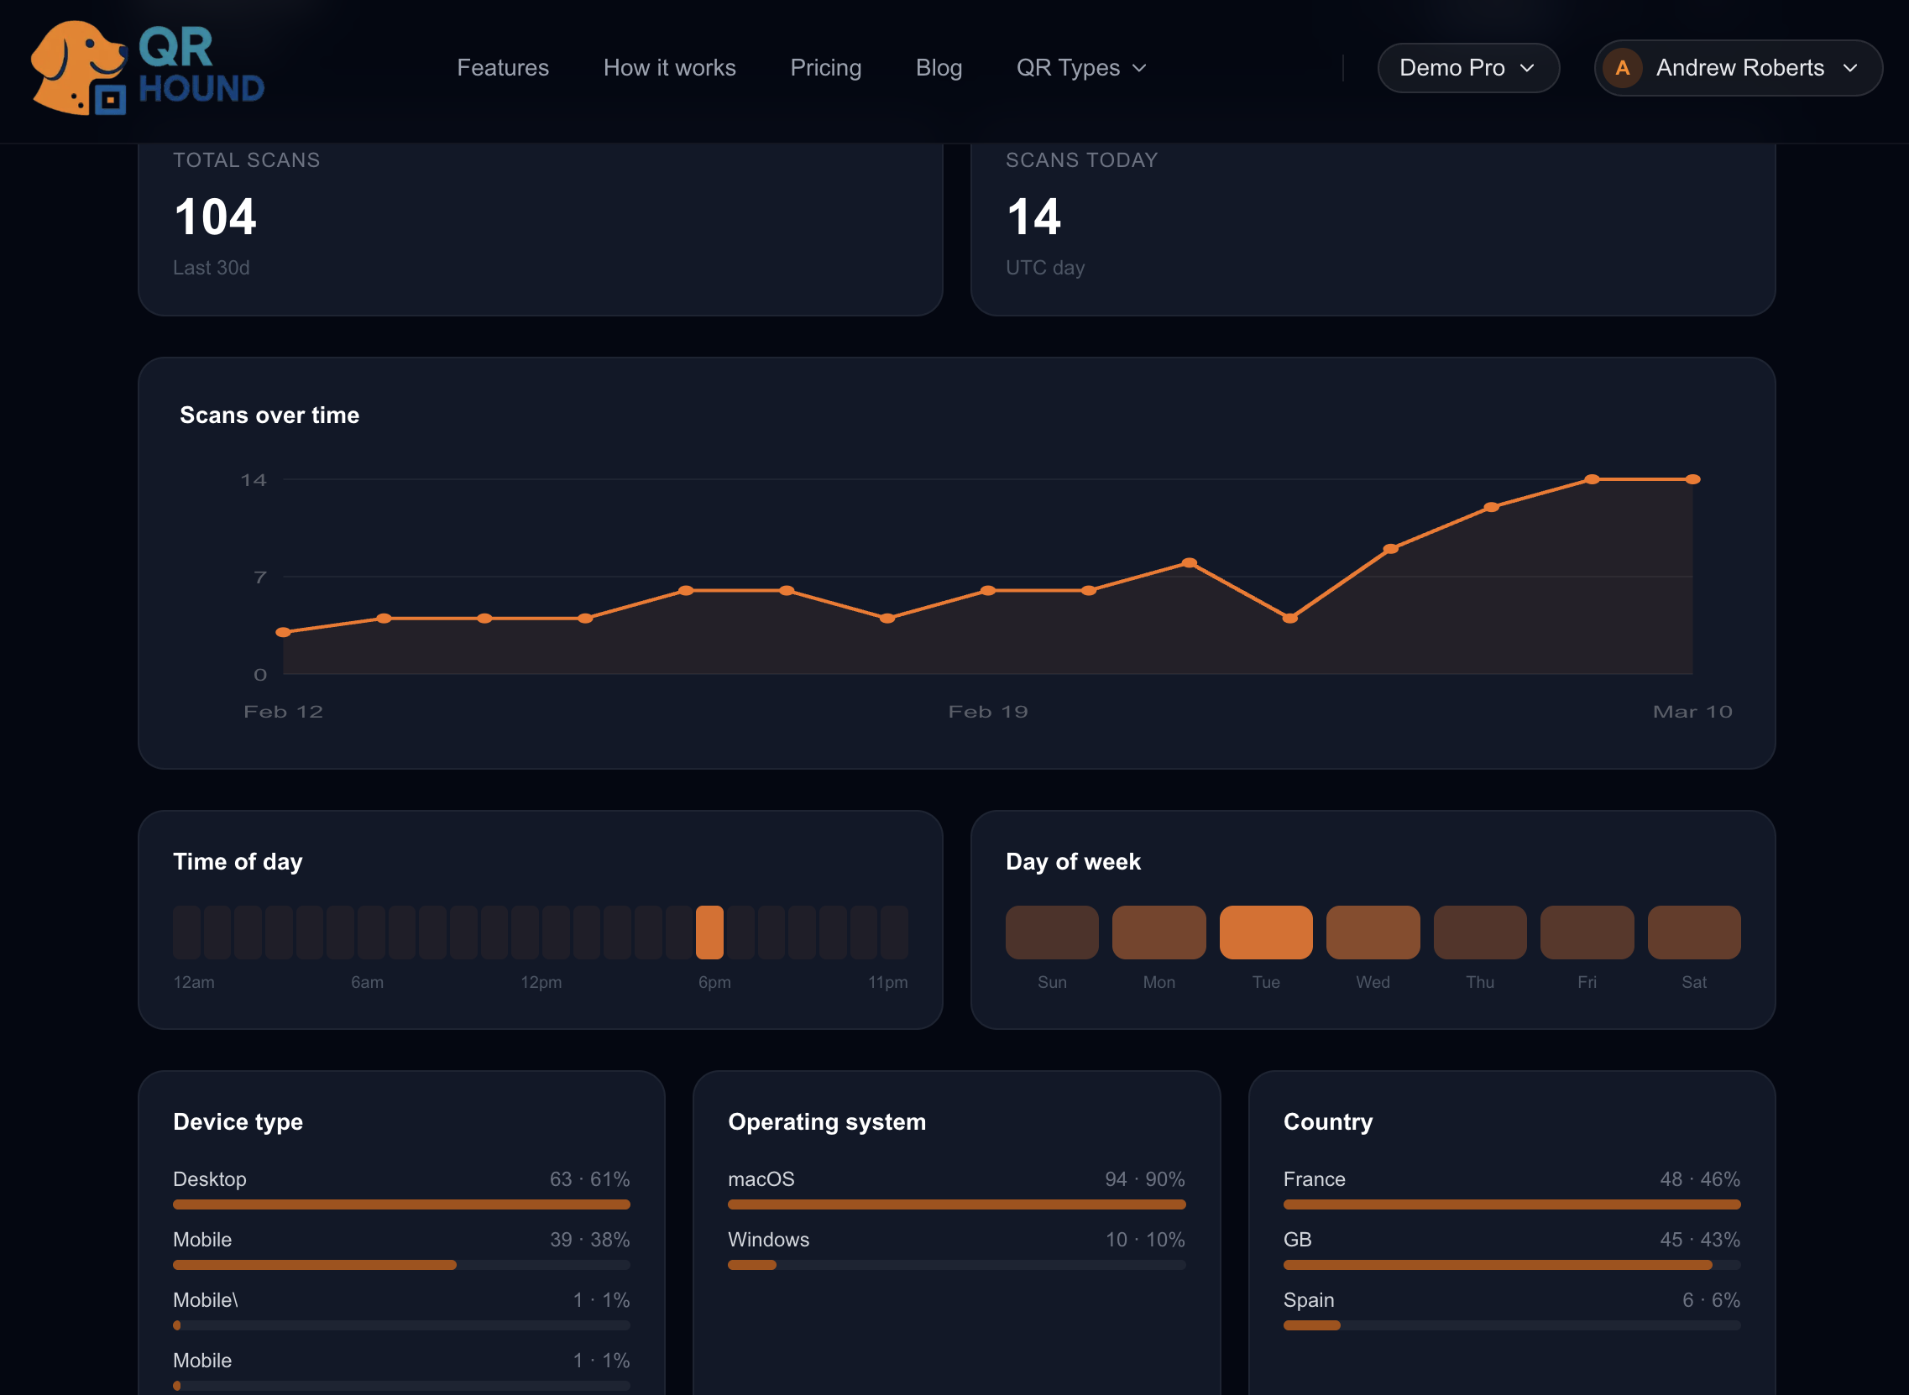Click the first chart point at Feb 12
Screen dimensions: 1909x1395
[x=284, y=633]
